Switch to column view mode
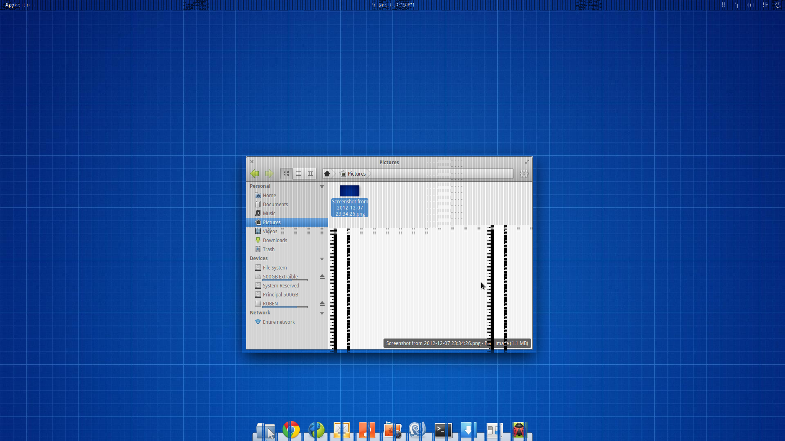 point(311,174)
